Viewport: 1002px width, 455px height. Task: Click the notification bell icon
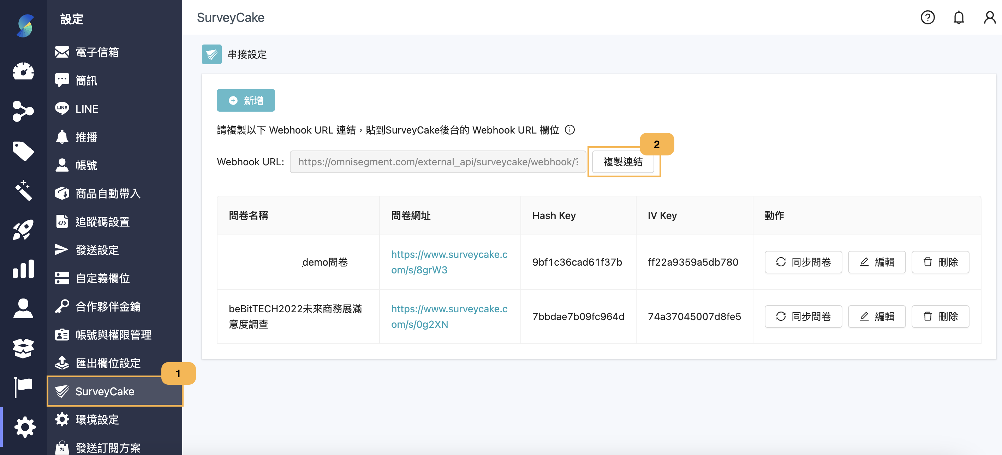pos(959,17)
